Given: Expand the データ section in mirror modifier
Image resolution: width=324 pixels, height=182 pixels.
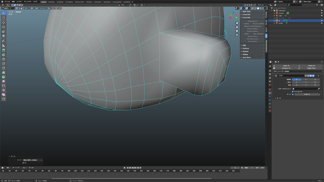Looking at the screenshot, I should point(278,98).
